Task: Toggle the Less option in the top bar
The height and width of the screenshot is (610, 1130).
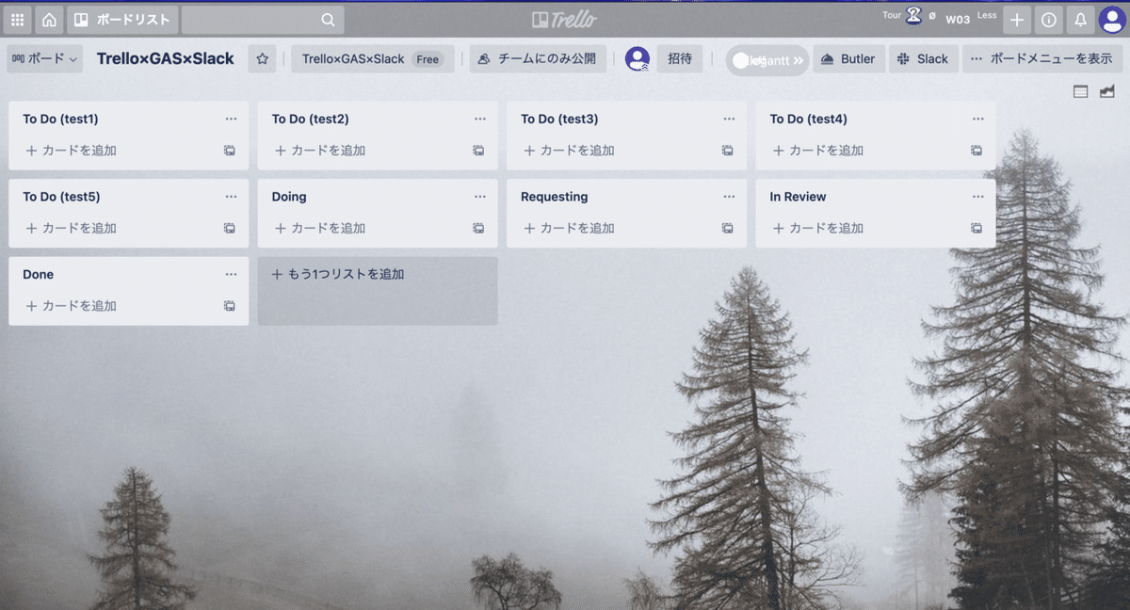Action: 987,17
